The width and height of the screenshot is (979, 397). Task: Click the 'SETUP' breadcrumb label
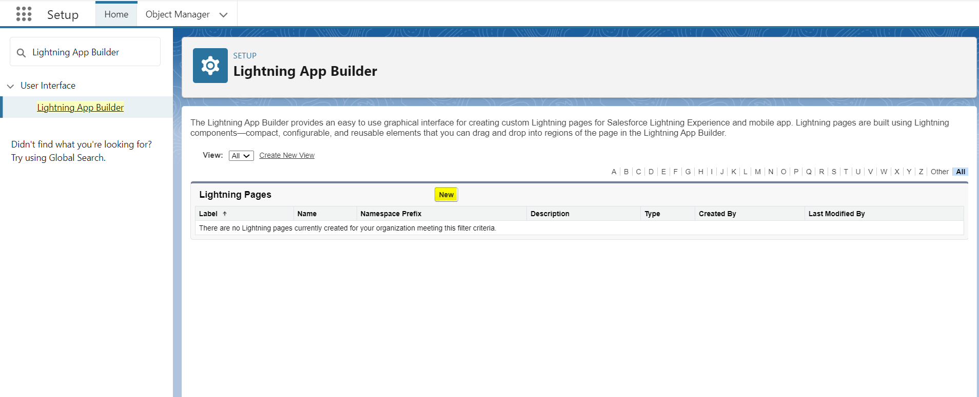click(x=245, y=55)
